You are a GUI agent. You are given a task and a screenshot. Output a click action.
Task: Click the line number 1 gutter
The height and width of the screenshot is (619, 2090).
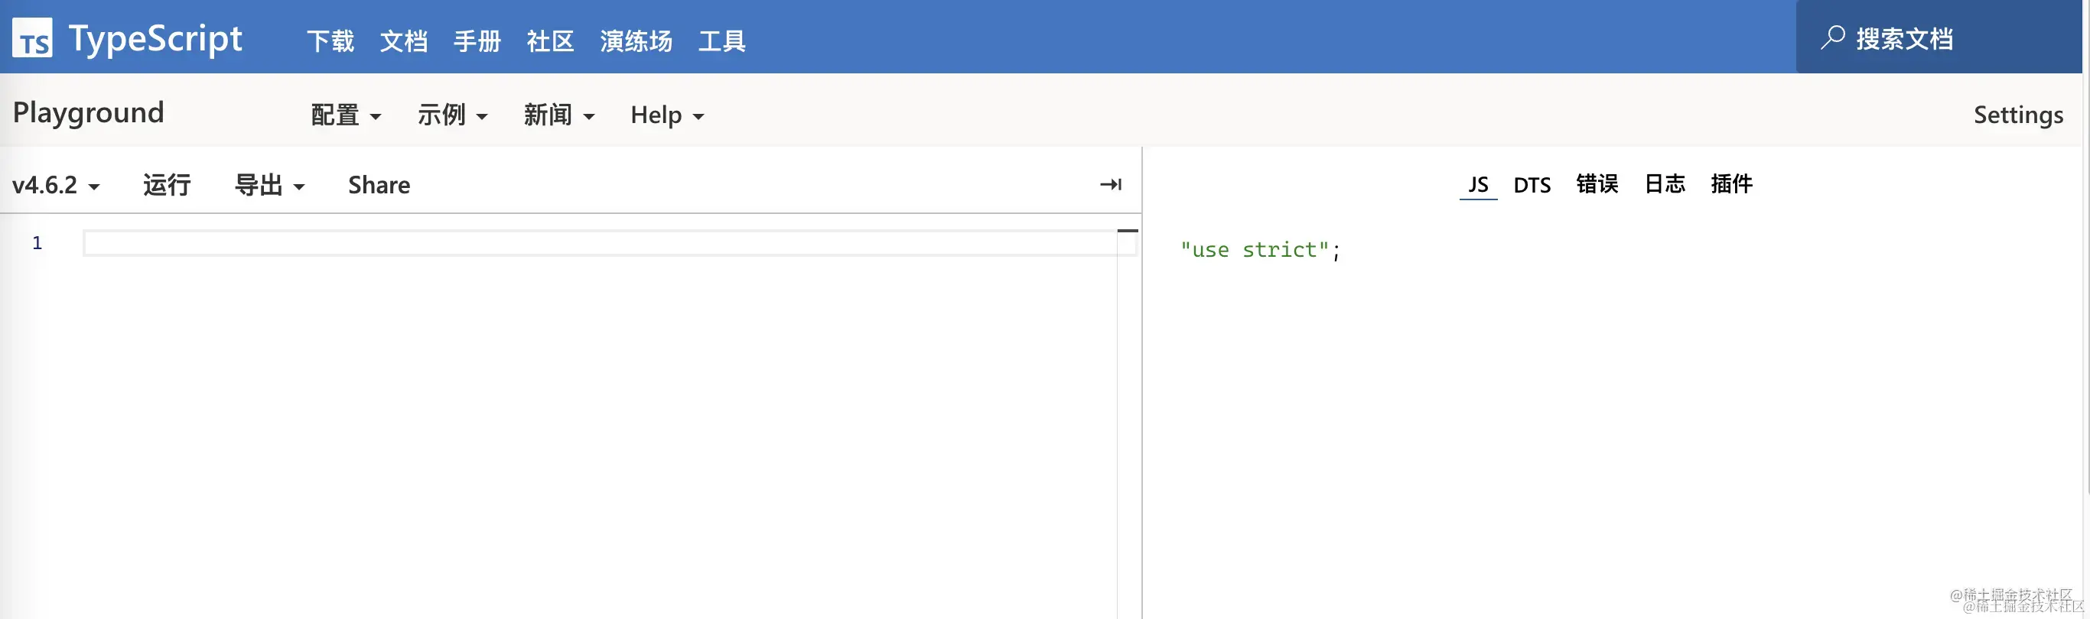click(x=37, y=243)
